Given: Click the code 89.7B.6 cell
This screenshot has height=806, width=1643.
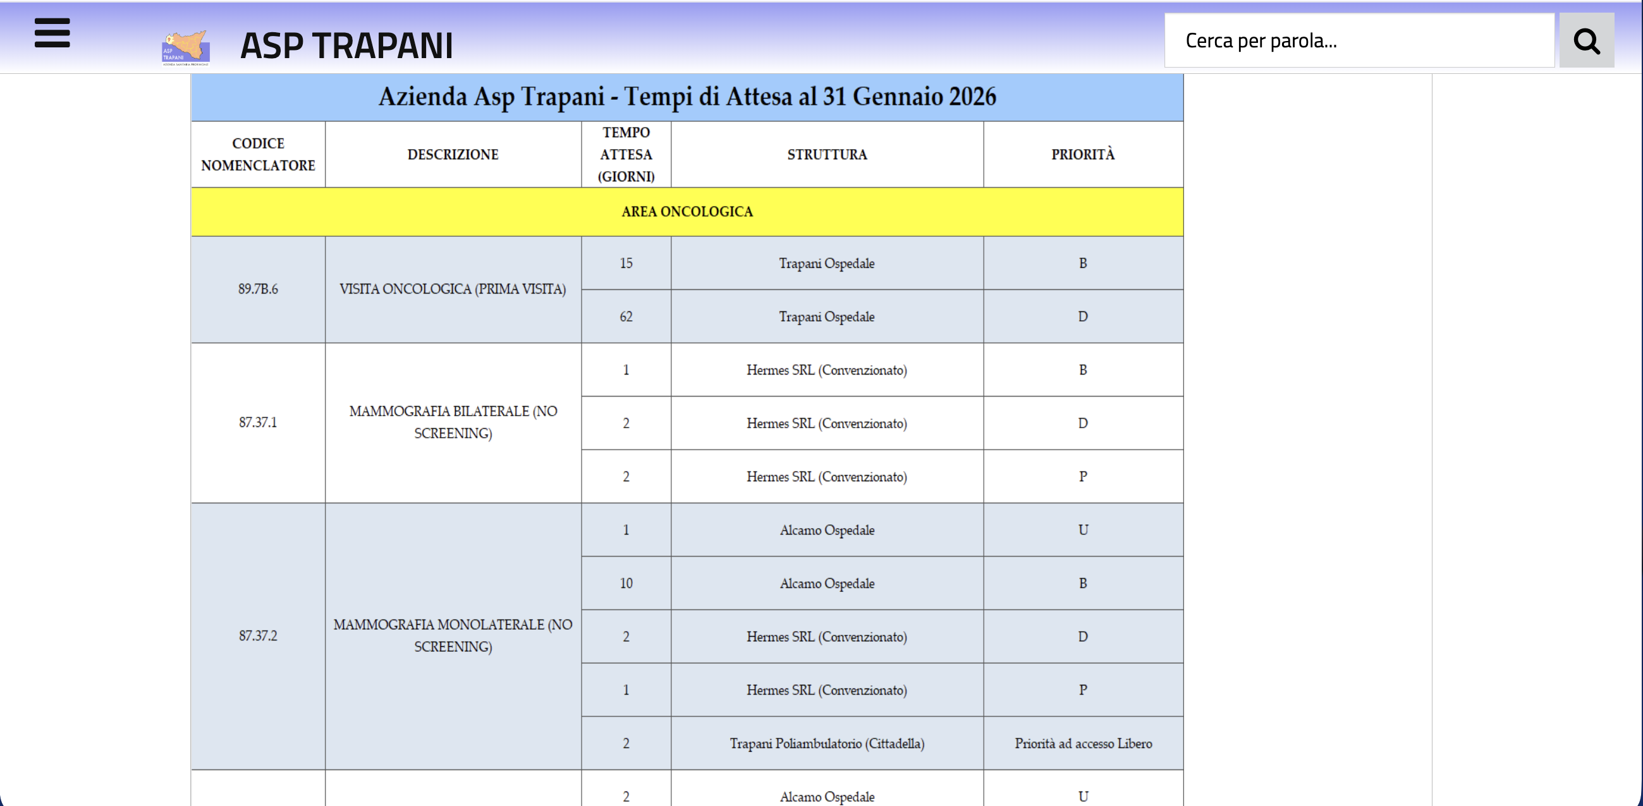Looking at the screenshot, I should coord(258,289).
